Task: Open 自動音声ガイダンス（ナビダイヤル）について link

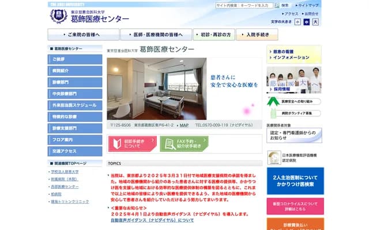Action: click(152, 220)
